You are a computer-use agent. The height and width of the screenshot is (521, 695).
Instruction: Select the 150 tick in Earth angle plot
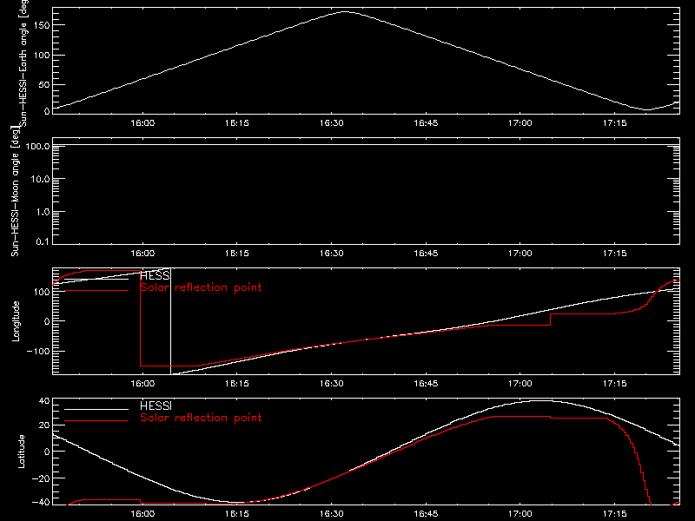(41, 26)
